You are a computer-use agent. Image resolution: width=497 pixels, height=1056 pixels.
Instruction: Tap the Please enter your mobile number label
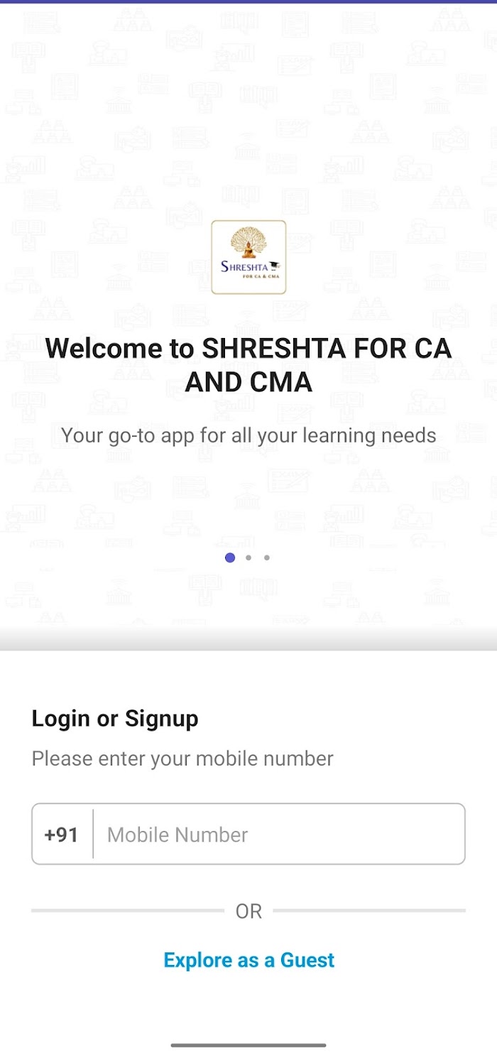coord(182,758)
